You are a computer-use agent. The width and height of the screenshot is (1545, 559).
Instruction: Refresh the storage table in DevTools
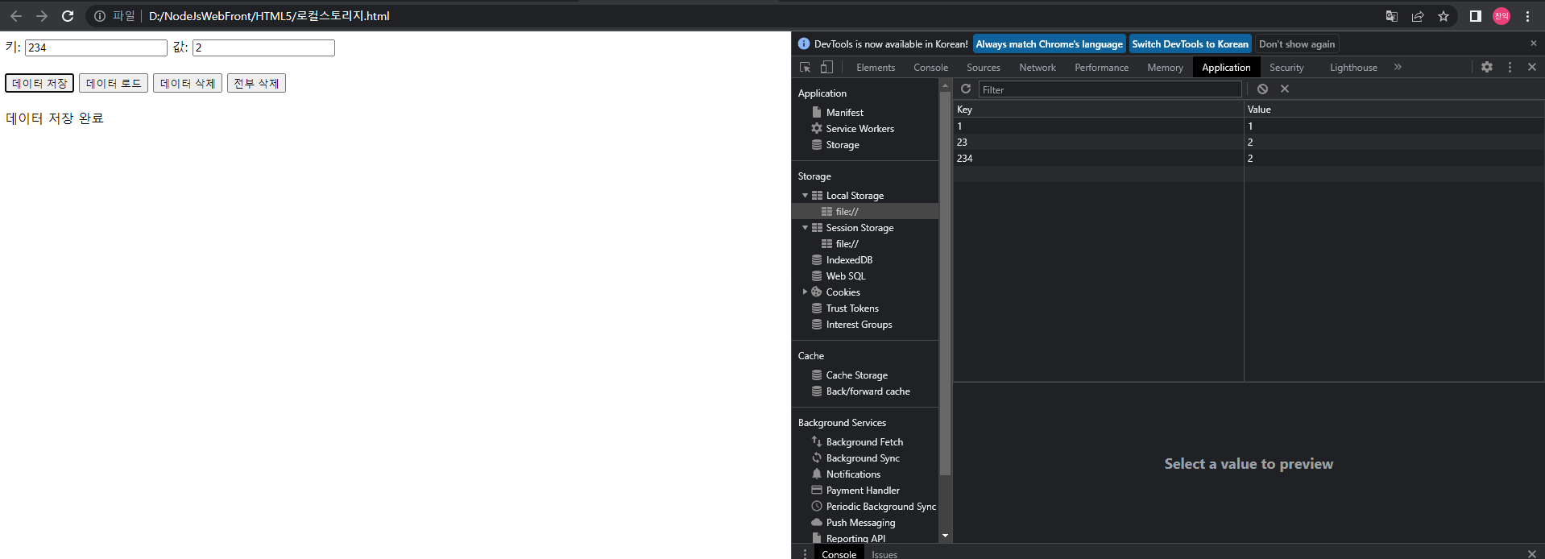[966, 89]
